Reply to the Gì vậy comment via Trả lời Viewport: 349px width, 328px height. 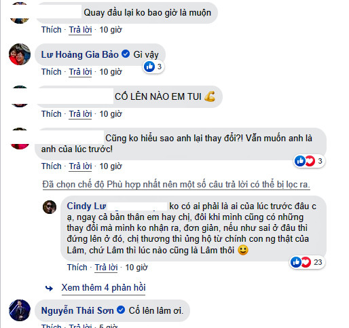[x=80, y=72]
